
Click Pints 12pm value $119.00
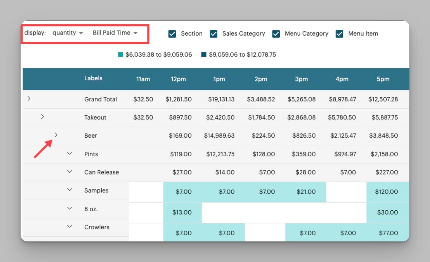tap(181, 154)
